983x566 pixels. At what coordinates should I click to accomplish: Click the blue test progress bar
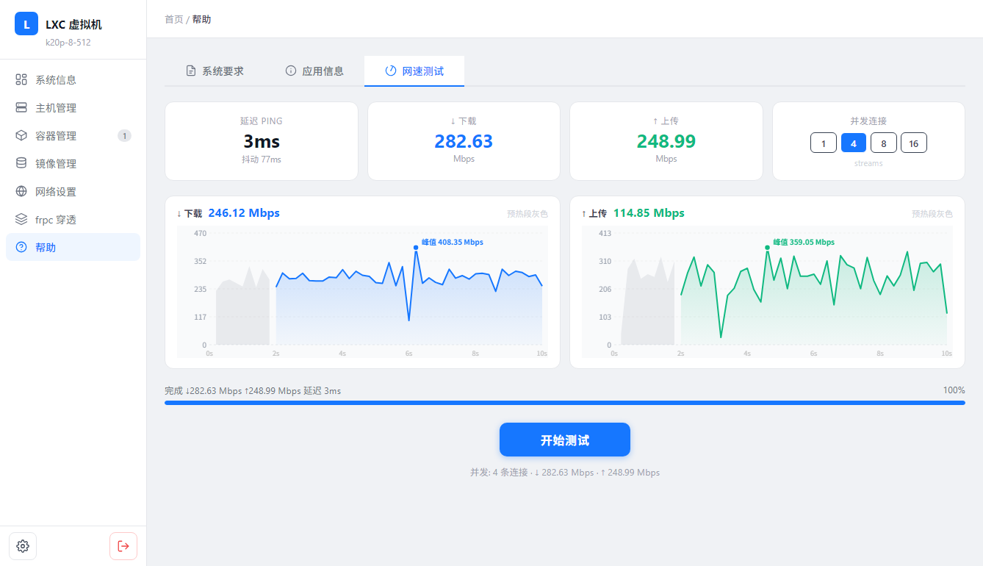point(565,403)
